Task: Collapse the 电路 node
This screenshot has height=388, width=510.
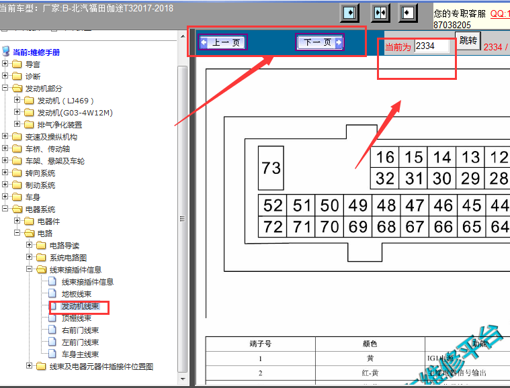Action: click(x=17, y=233)
